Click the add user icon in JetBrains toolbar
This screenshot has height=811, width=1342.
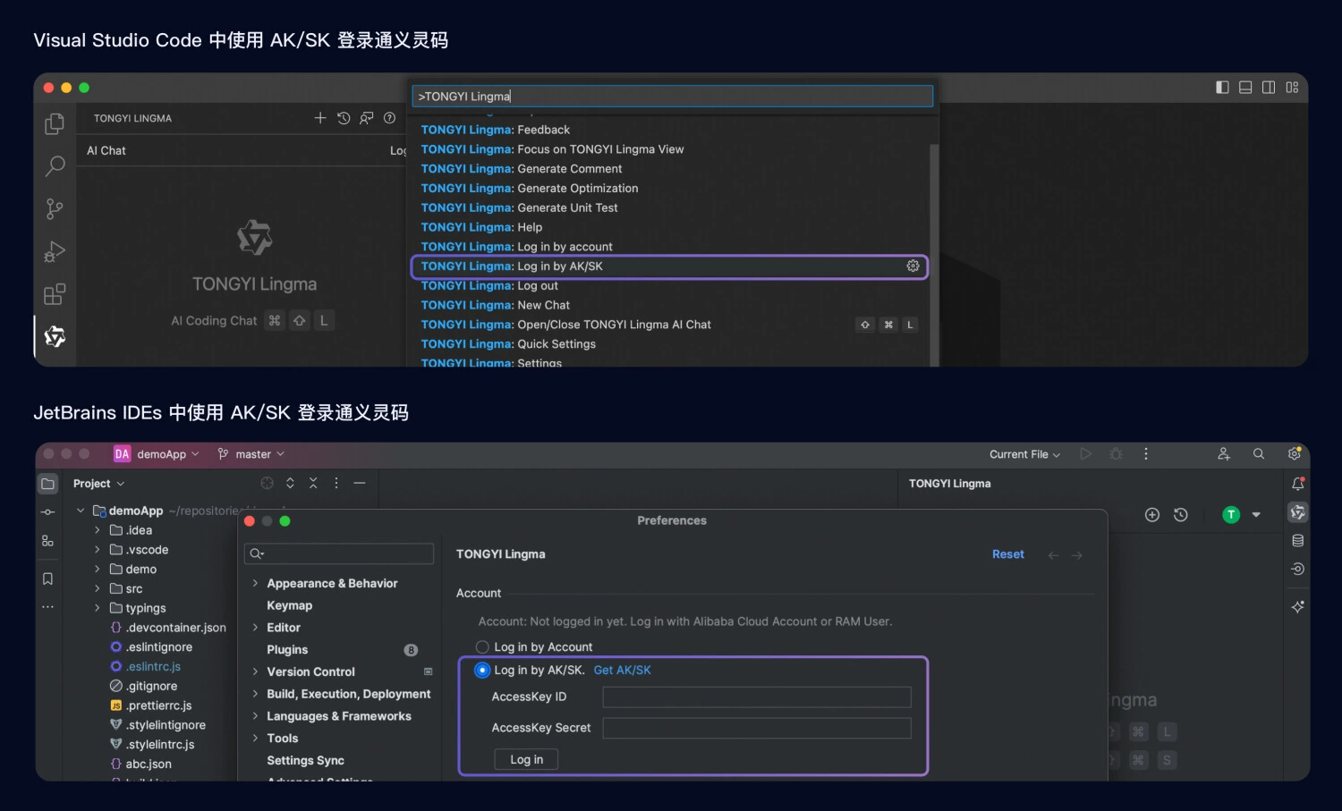1224,454
